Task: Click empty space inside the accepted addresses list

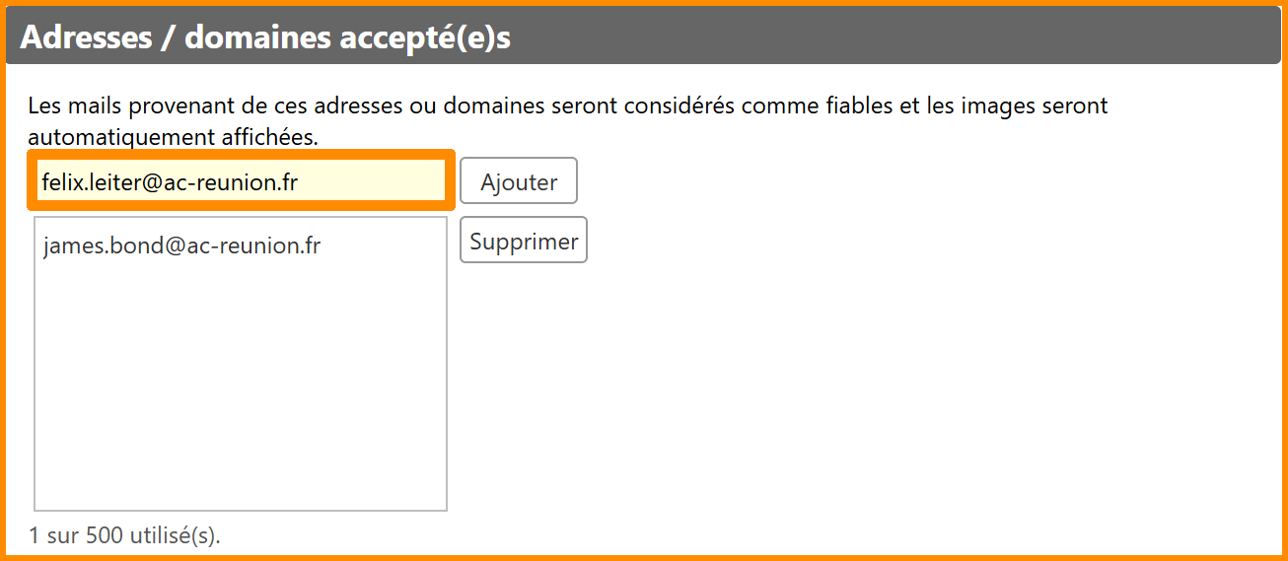Action: (x=241, y=375)
